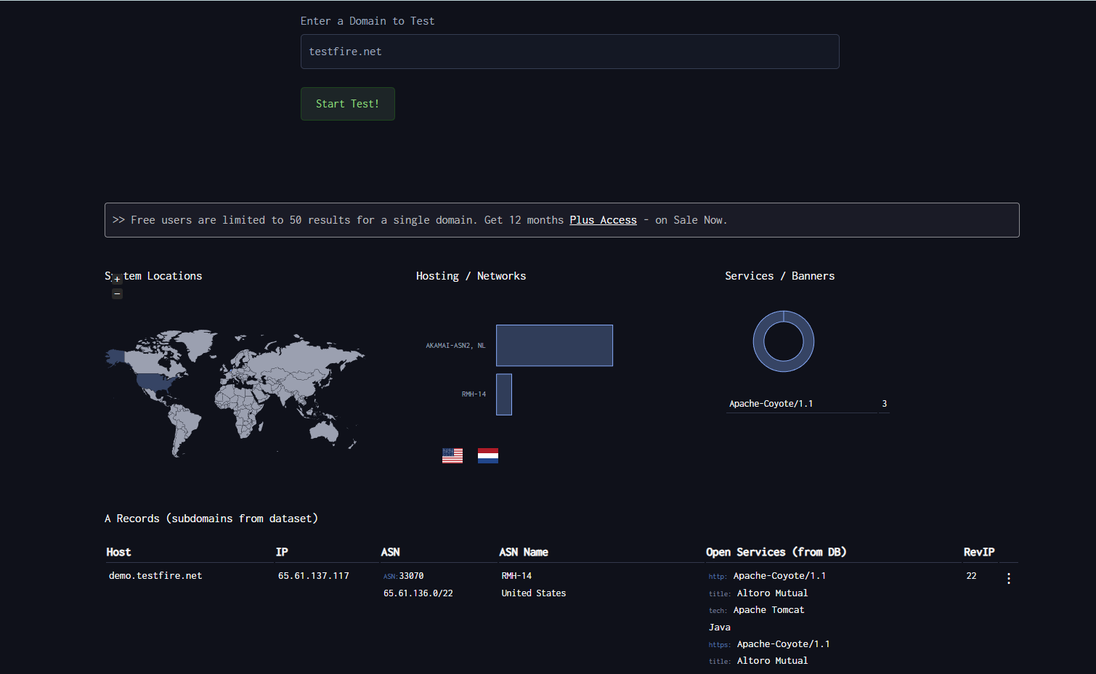Click the Open Services column header
1096x674 pixels.
click(x=776, y=552)
